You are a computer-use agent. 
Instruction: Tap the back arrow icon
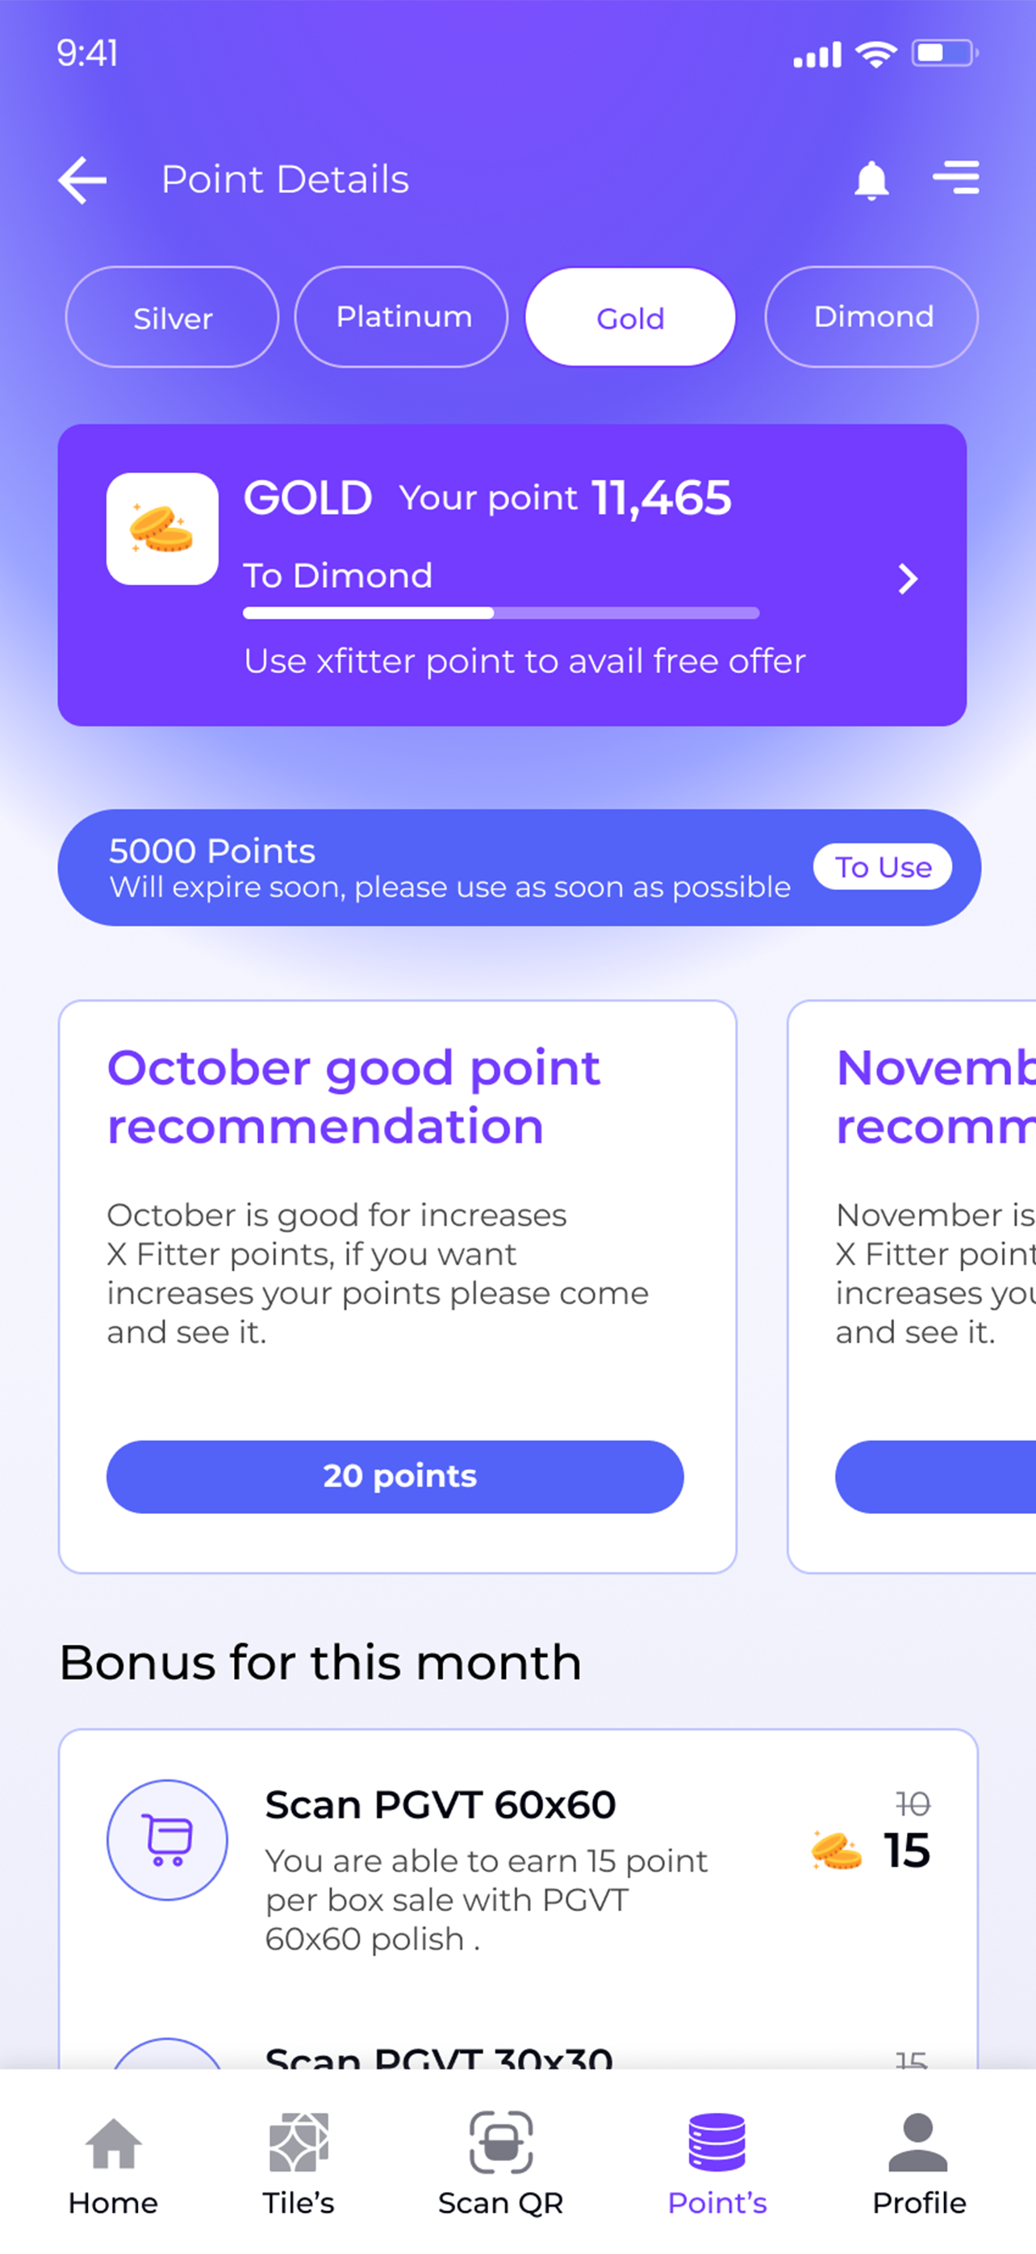(x=83, y=180)
